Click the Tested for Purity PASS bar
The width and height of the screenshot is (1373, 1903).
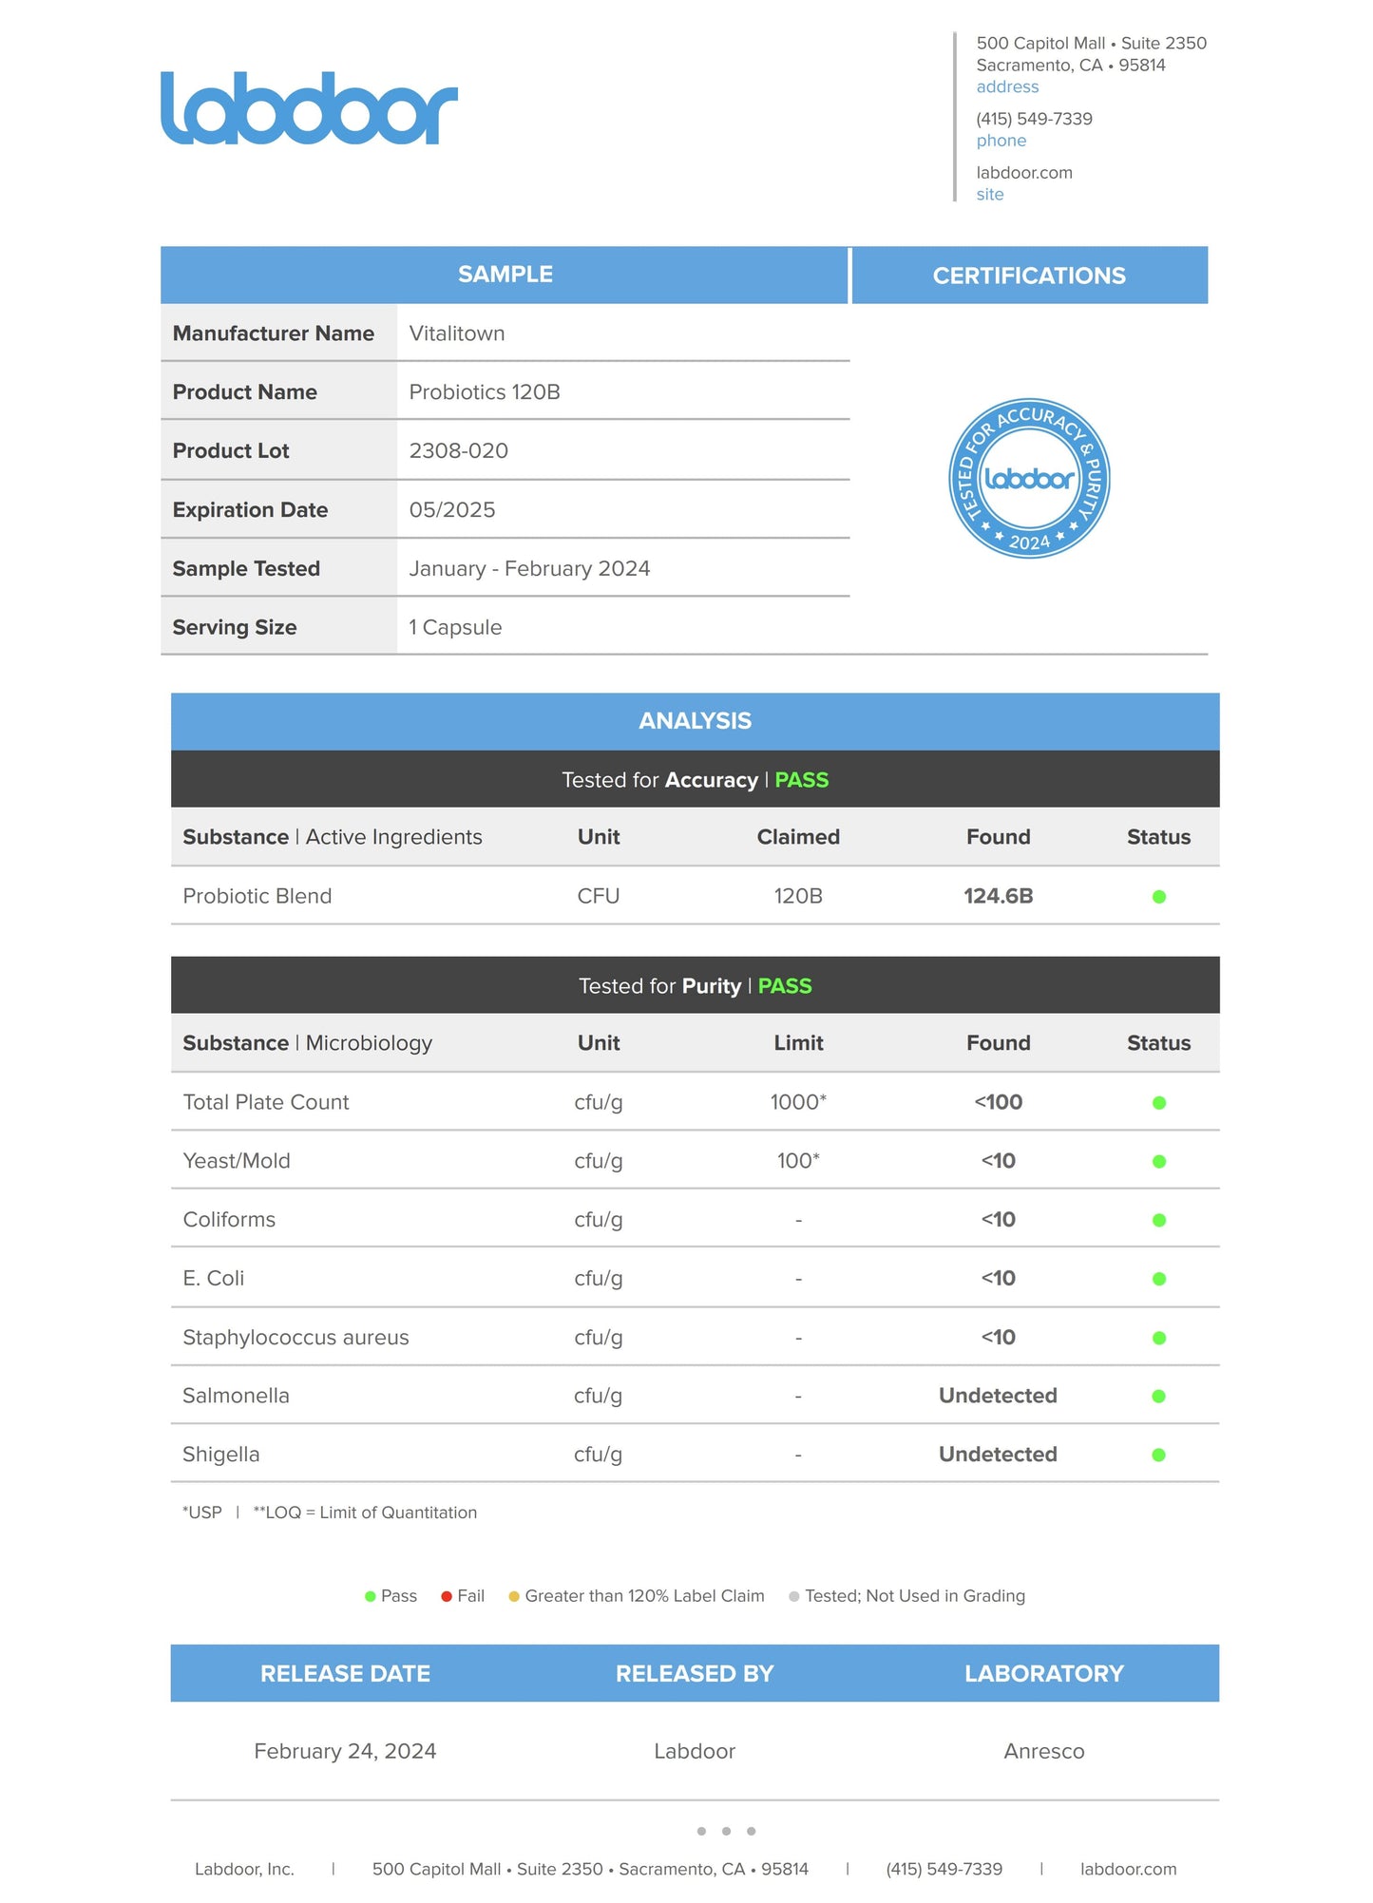tap(695, 986)
